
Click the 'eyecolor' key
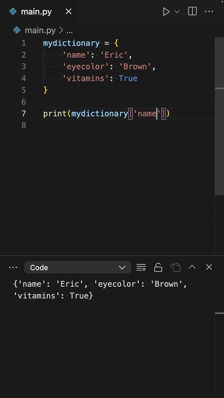(86, 66)
